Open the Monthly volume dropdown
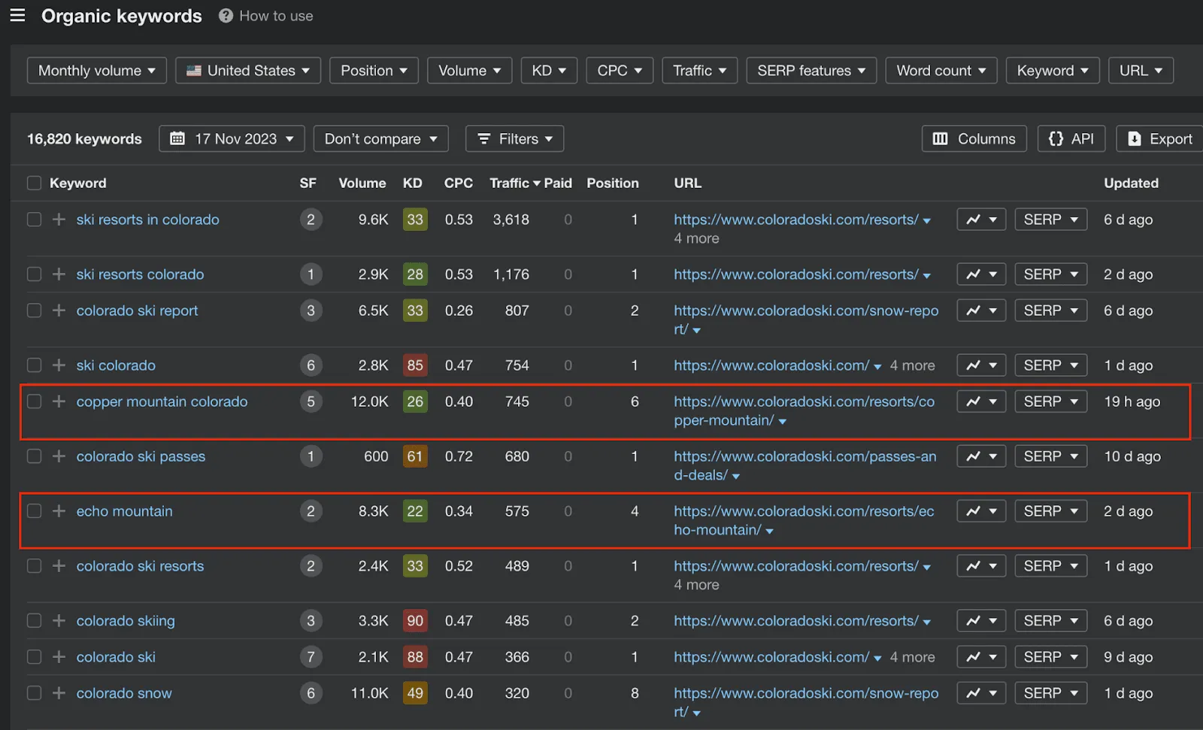This screenshot has width=1203, height=730. pyautogui.click(x=96, y=70)
